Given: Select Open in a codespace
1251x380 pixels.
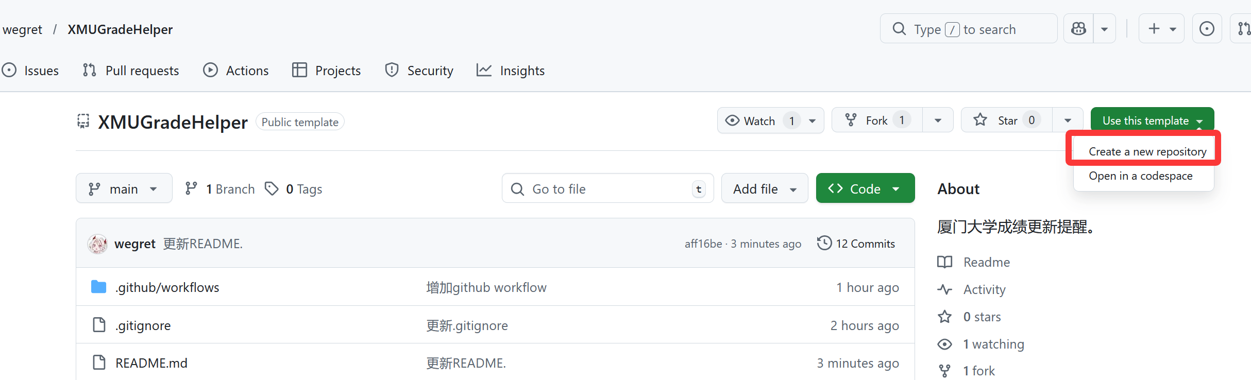Looking at the screenshot, I should (x=1140, y=176).
